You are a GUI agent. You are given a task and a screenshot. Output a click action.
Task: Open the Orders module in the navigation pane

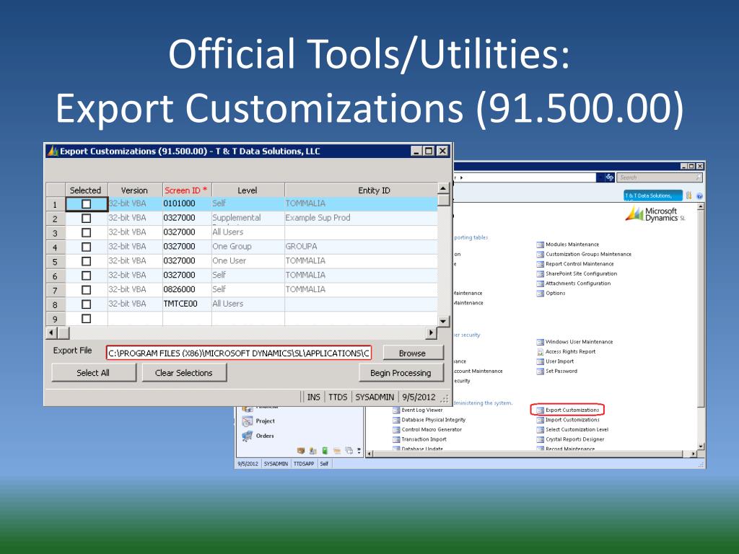click(258, 436)
